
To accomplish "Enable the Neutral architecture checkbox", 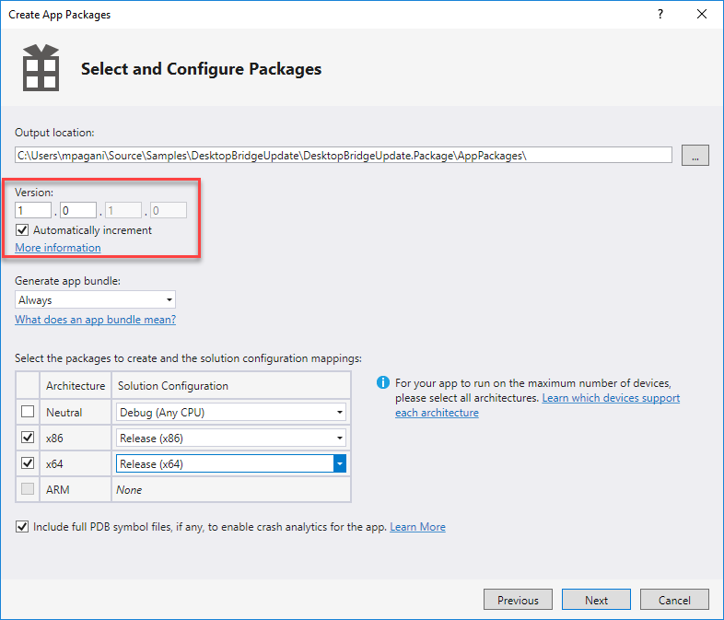I will 28,412.
